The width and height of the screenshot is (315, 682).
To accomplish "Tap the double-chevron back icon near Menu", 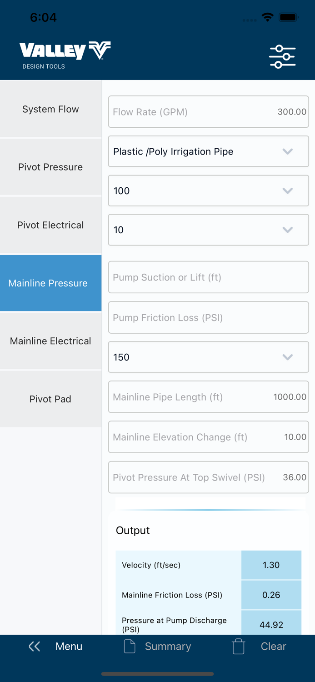I will pos(34,646).
